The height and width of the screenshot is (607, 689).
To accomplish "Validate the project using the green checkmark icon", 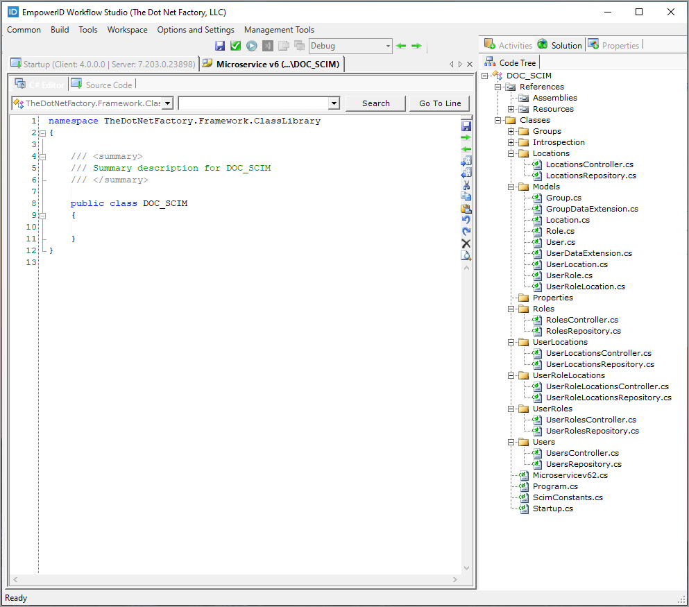I will 236,45.
